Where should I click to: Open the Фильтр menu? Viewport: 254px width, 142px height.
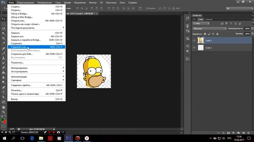(x=92, y=3)
